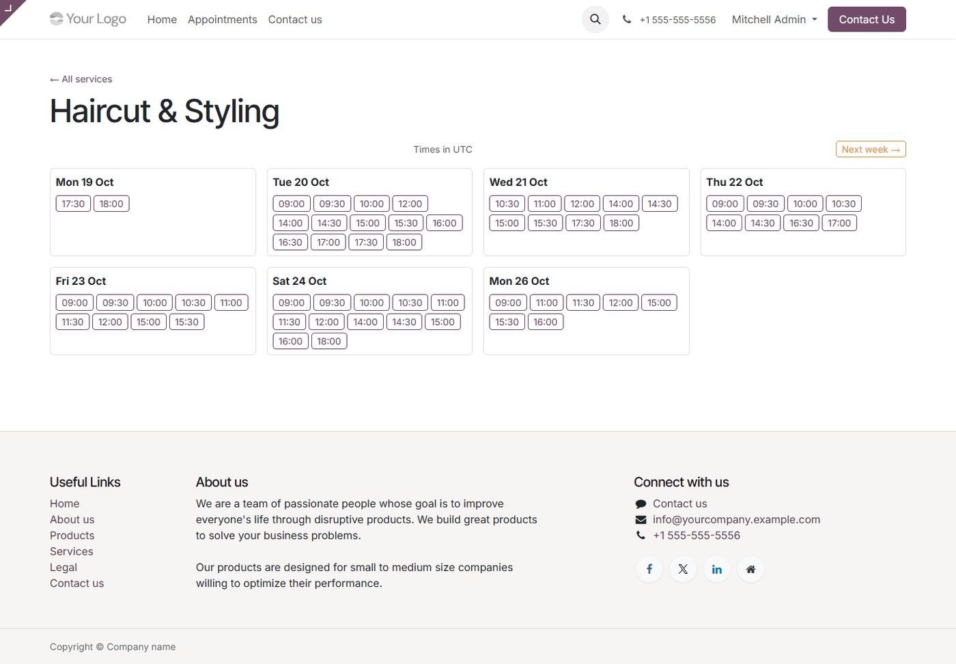This screenshot has height=664, width=956.
Task: Click the Your Logo image
Action: (88, 19)
